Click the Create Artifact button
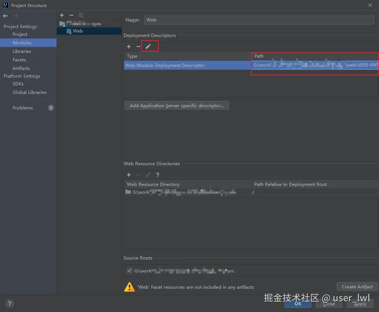The image size is (379, 312). 357,286
